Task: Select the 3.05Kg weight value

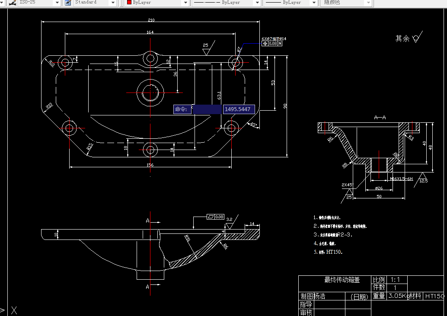Action: pos(398,296)
